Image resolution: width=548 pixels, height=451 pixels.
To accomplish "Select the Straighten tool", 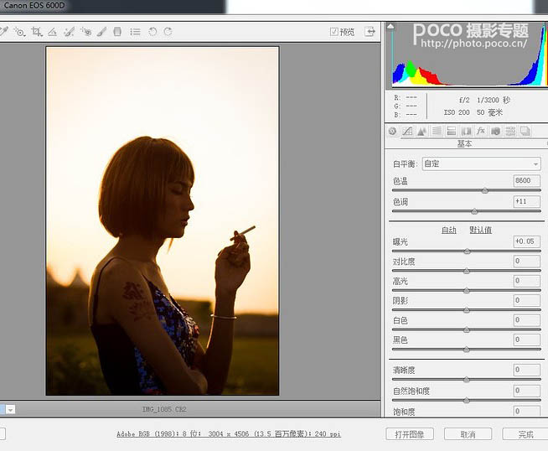I will tap(52, 32).
